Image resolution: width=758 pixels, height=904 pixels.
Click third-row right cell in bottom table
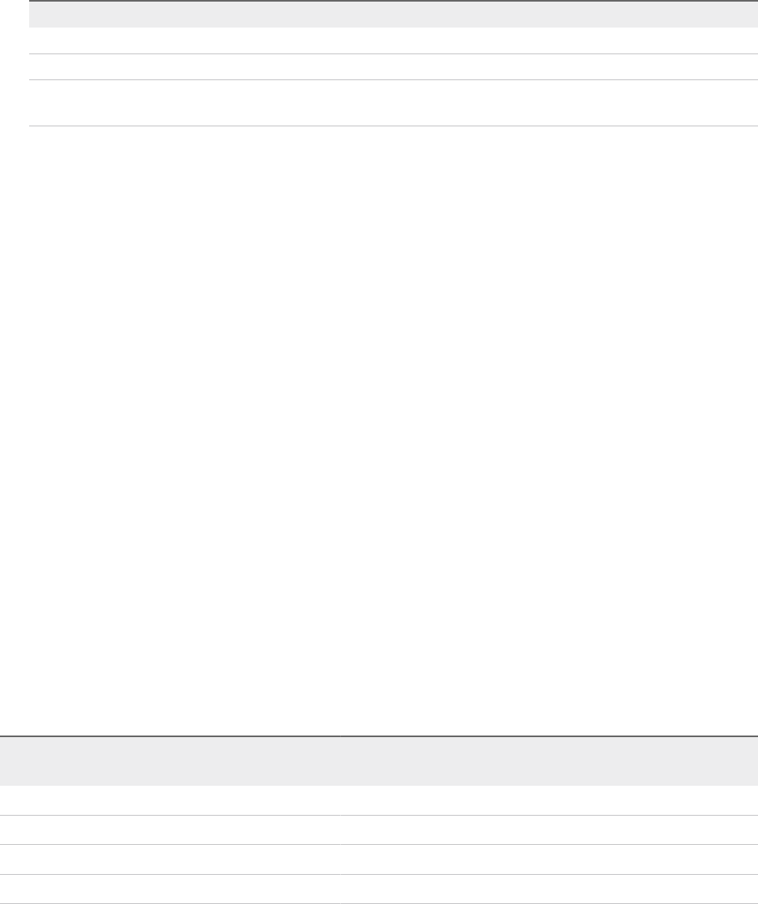pyautogui.click(x=549, y=859)
